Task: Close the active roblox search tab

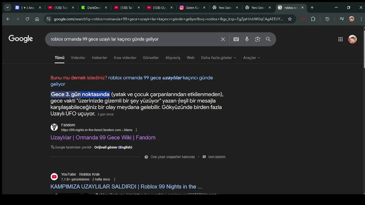Action: click(x=302, y=8)
